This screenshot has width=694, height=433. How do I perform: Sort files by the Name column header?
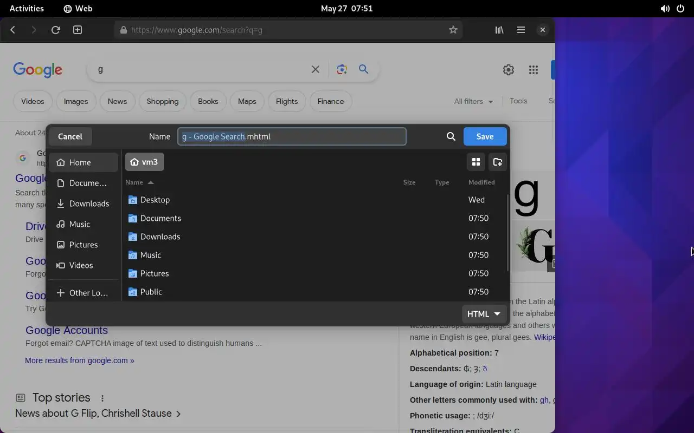139,182
